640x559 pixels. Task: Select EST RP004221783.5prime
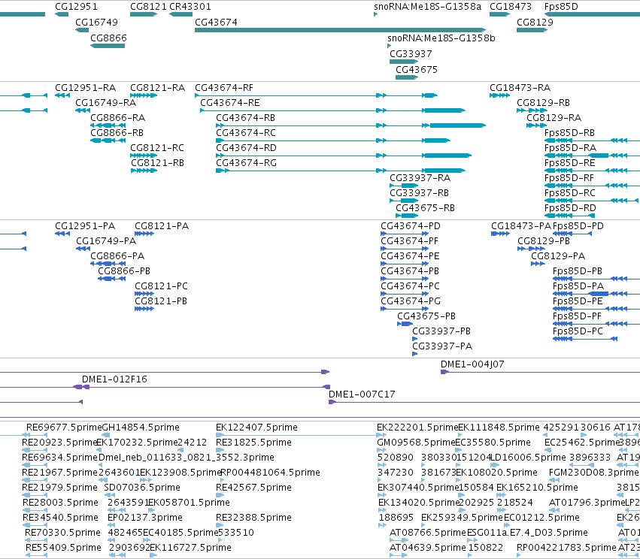[566, 548]
